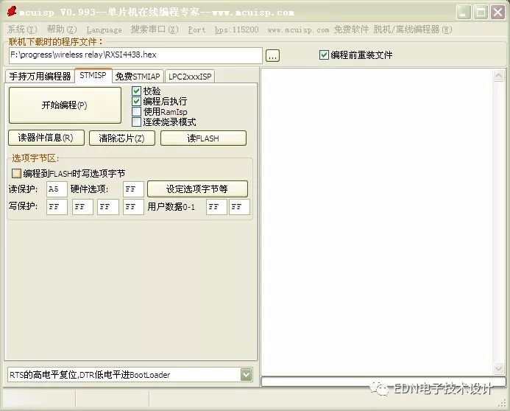Viewport: 510px width, 411px height.
Task: Open the Language menu
Action: 104,29
